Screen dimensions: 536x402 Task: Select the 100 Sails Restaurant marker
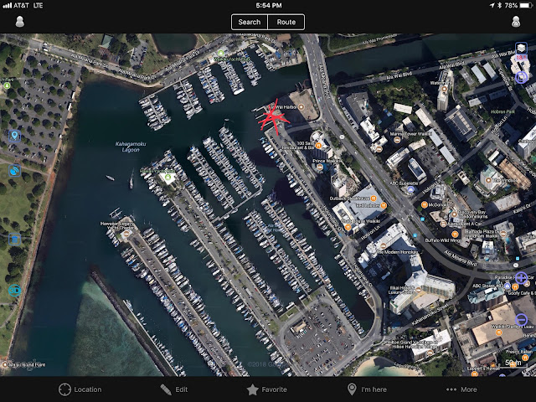click(x=318, y=146)
